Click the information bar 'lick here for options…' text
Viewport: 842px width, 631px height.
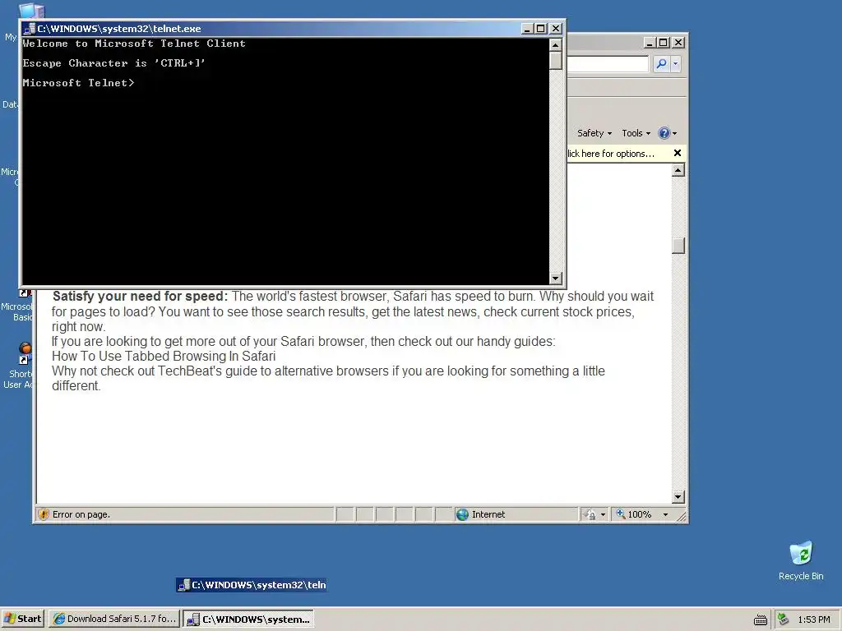tap(611, 154)
